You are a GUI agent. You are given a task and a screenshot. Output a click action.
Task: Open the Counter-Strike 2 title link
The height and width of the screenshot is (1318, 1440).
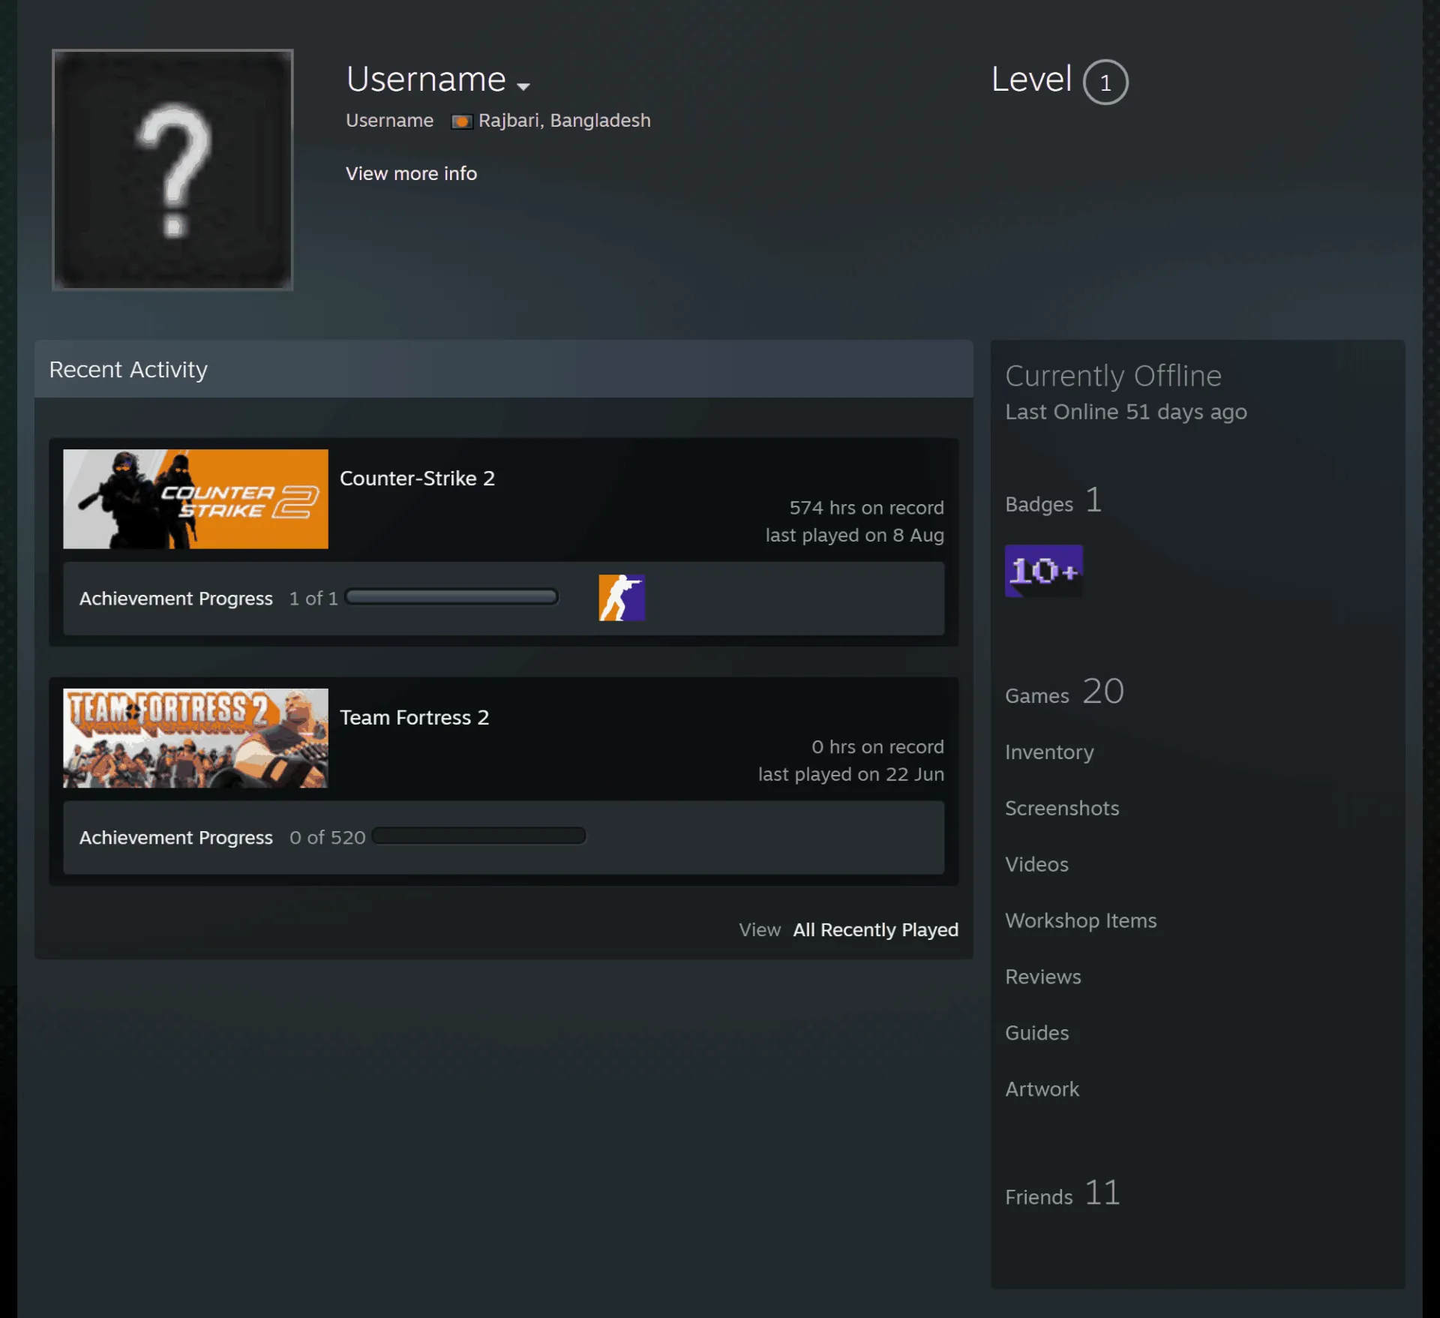pos(417,479)
